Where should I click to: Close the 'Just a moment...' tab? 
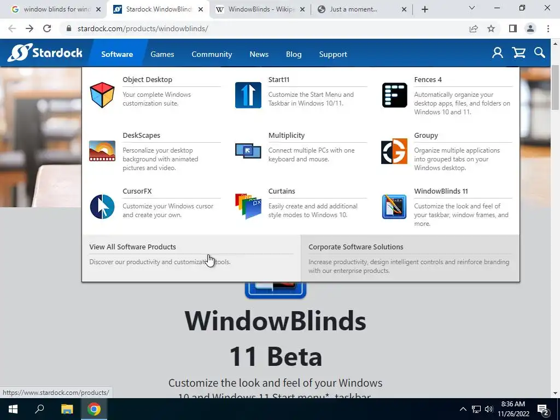(x=404, y=9)
